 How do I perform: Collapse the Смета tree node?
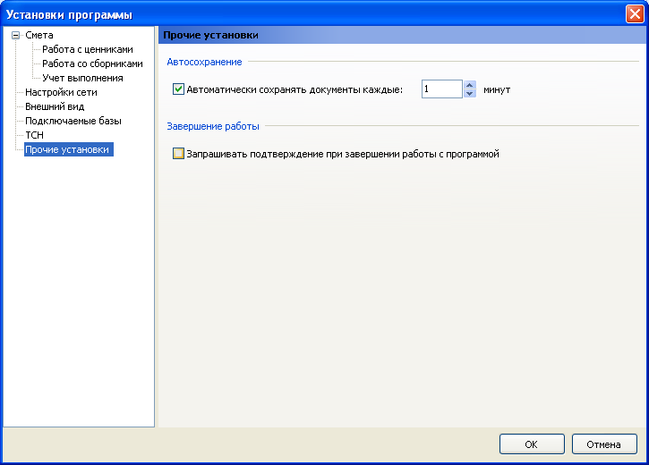point(16,36)
